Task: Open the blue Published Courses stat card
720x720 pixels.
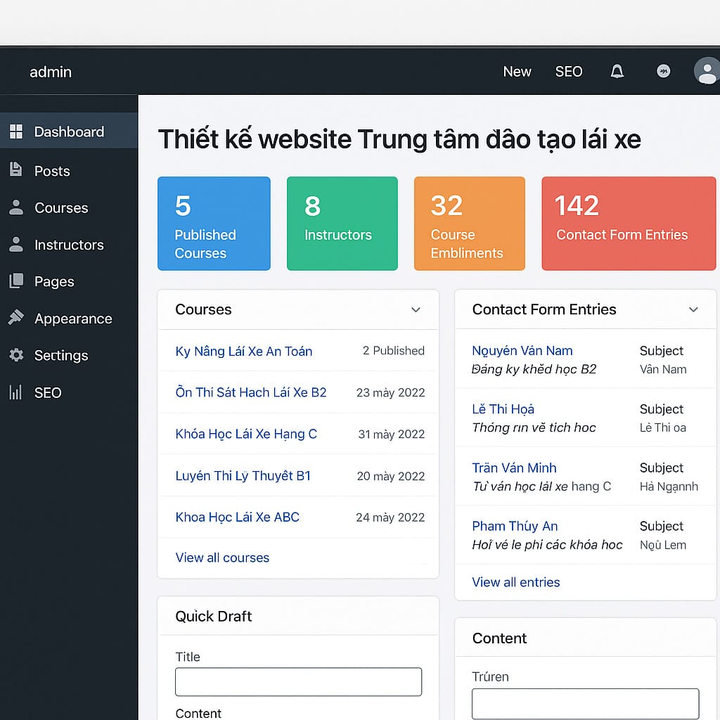Action: [x=214, y=224]
